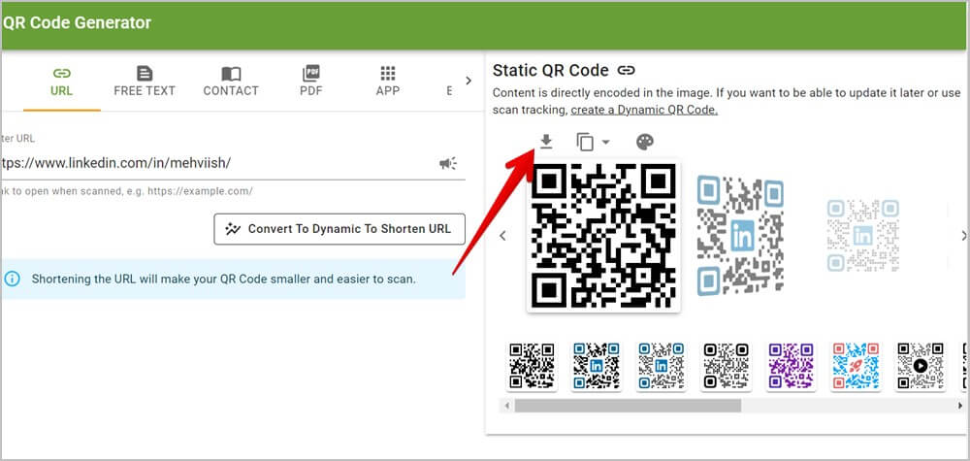Viewport: 970px width, 461px height.
Task: Click the Static QR Code heading
Action: tap(551, 71)
